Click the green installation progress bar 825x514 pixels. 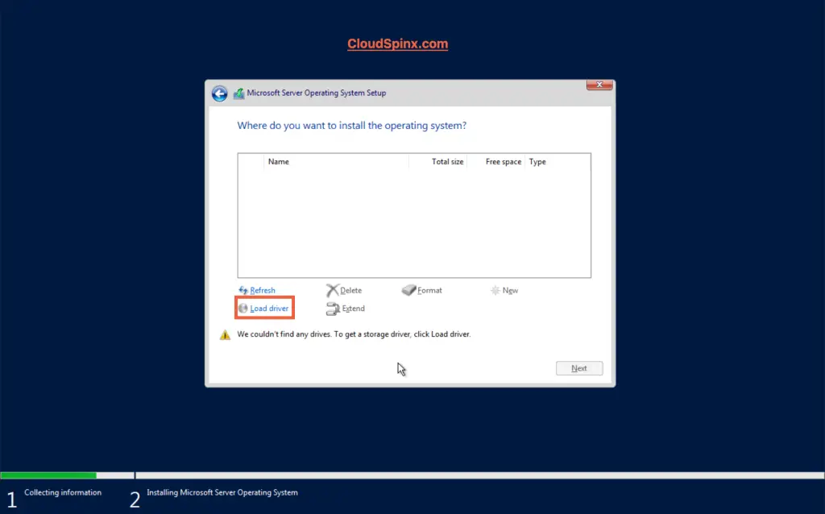(48, 475)
